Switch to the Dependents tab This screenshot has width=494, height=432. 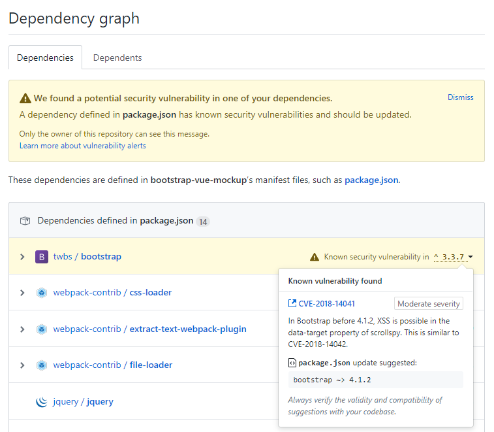coord(117,58)
